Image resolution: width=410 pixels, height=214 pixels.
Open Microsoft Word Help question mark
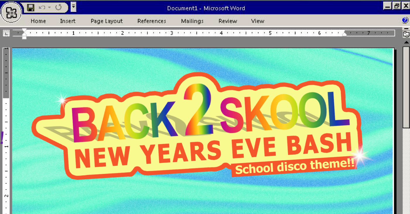coord(405,20)
